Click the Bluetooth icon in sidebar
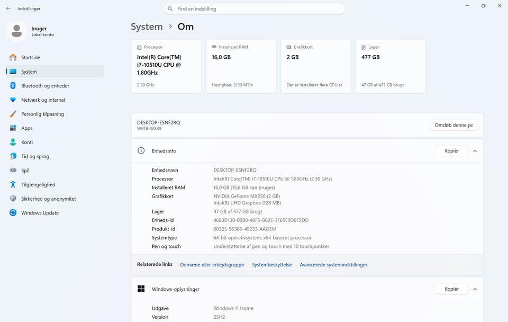 (x=13, y=86)
